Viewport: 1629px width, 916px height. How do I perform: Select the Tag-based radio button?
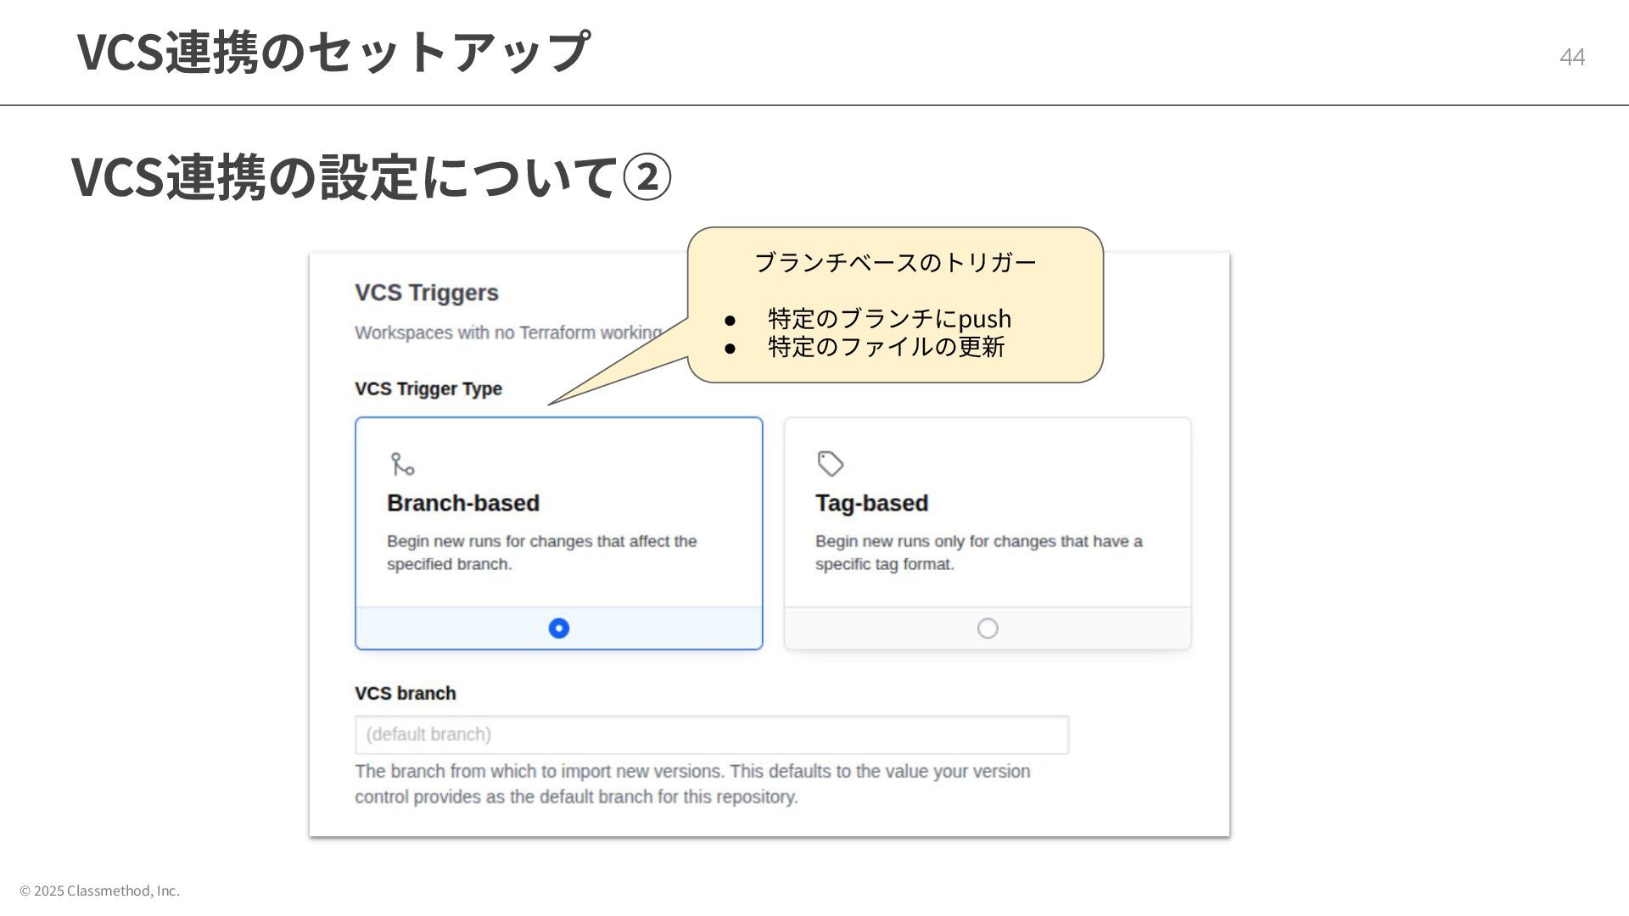pos(987,628)
